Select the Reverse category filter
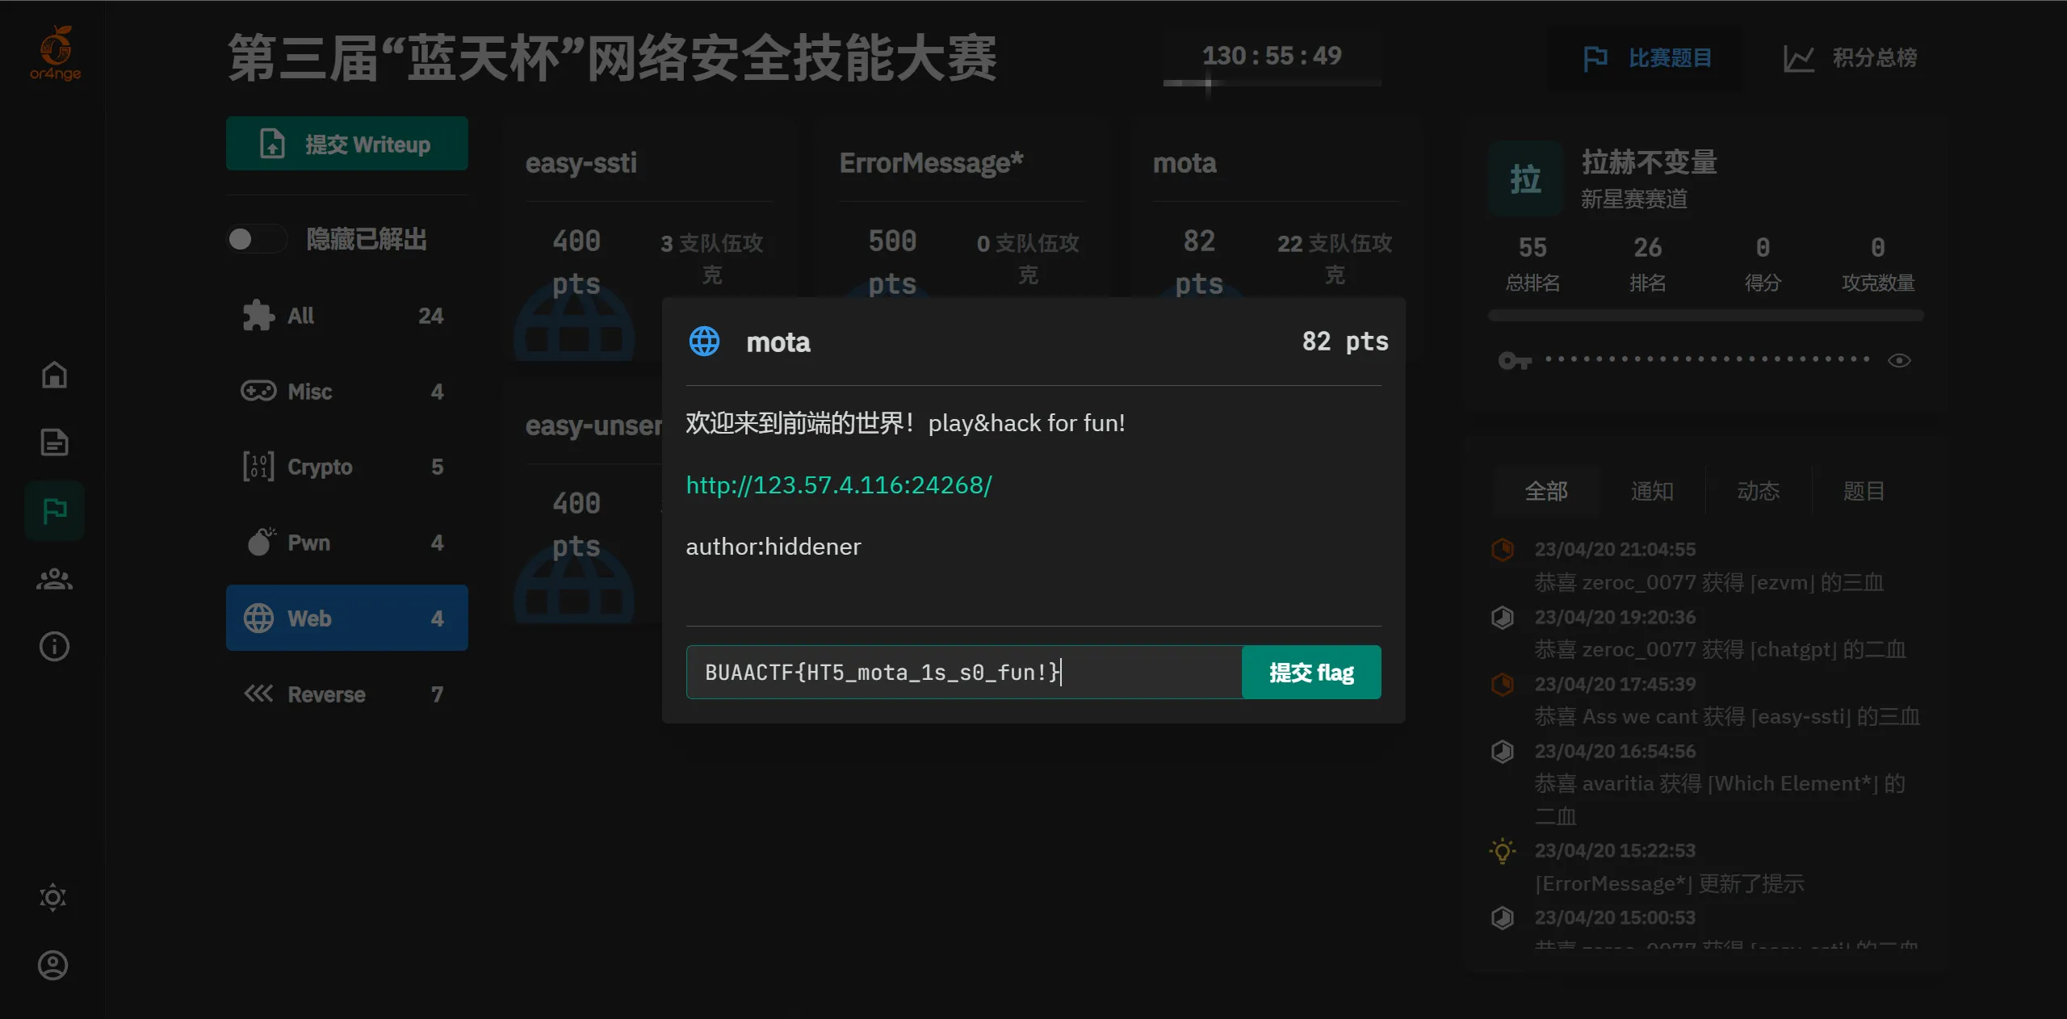 346,694
